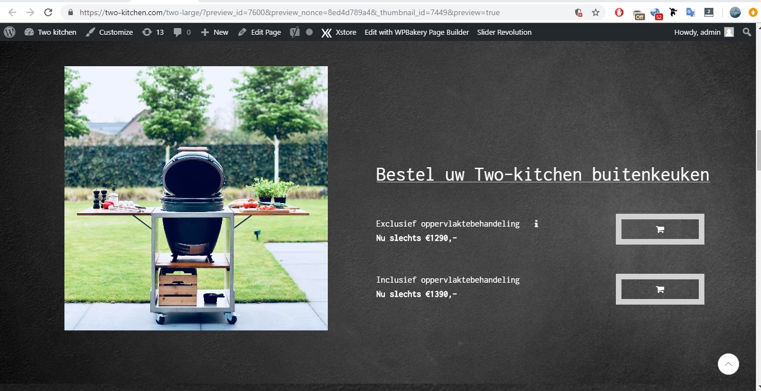Click the round back-to-top arrow button

[728, 364]
